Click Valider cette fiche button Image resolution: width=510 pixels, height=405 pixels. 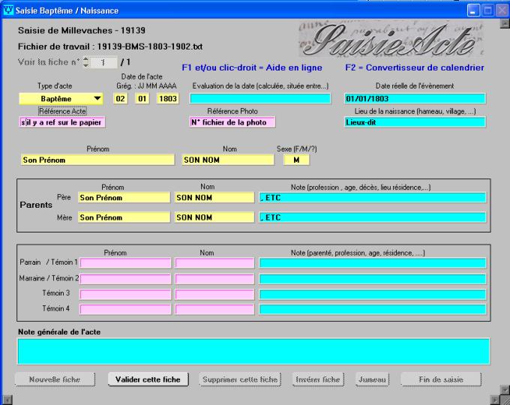tap(148, 379)
